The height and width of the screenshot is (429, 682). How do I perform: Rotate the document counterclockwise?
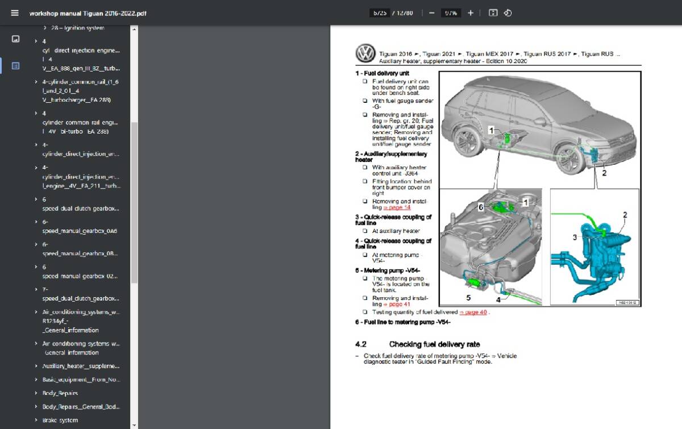pyautogui.click(x=508, y=13)
